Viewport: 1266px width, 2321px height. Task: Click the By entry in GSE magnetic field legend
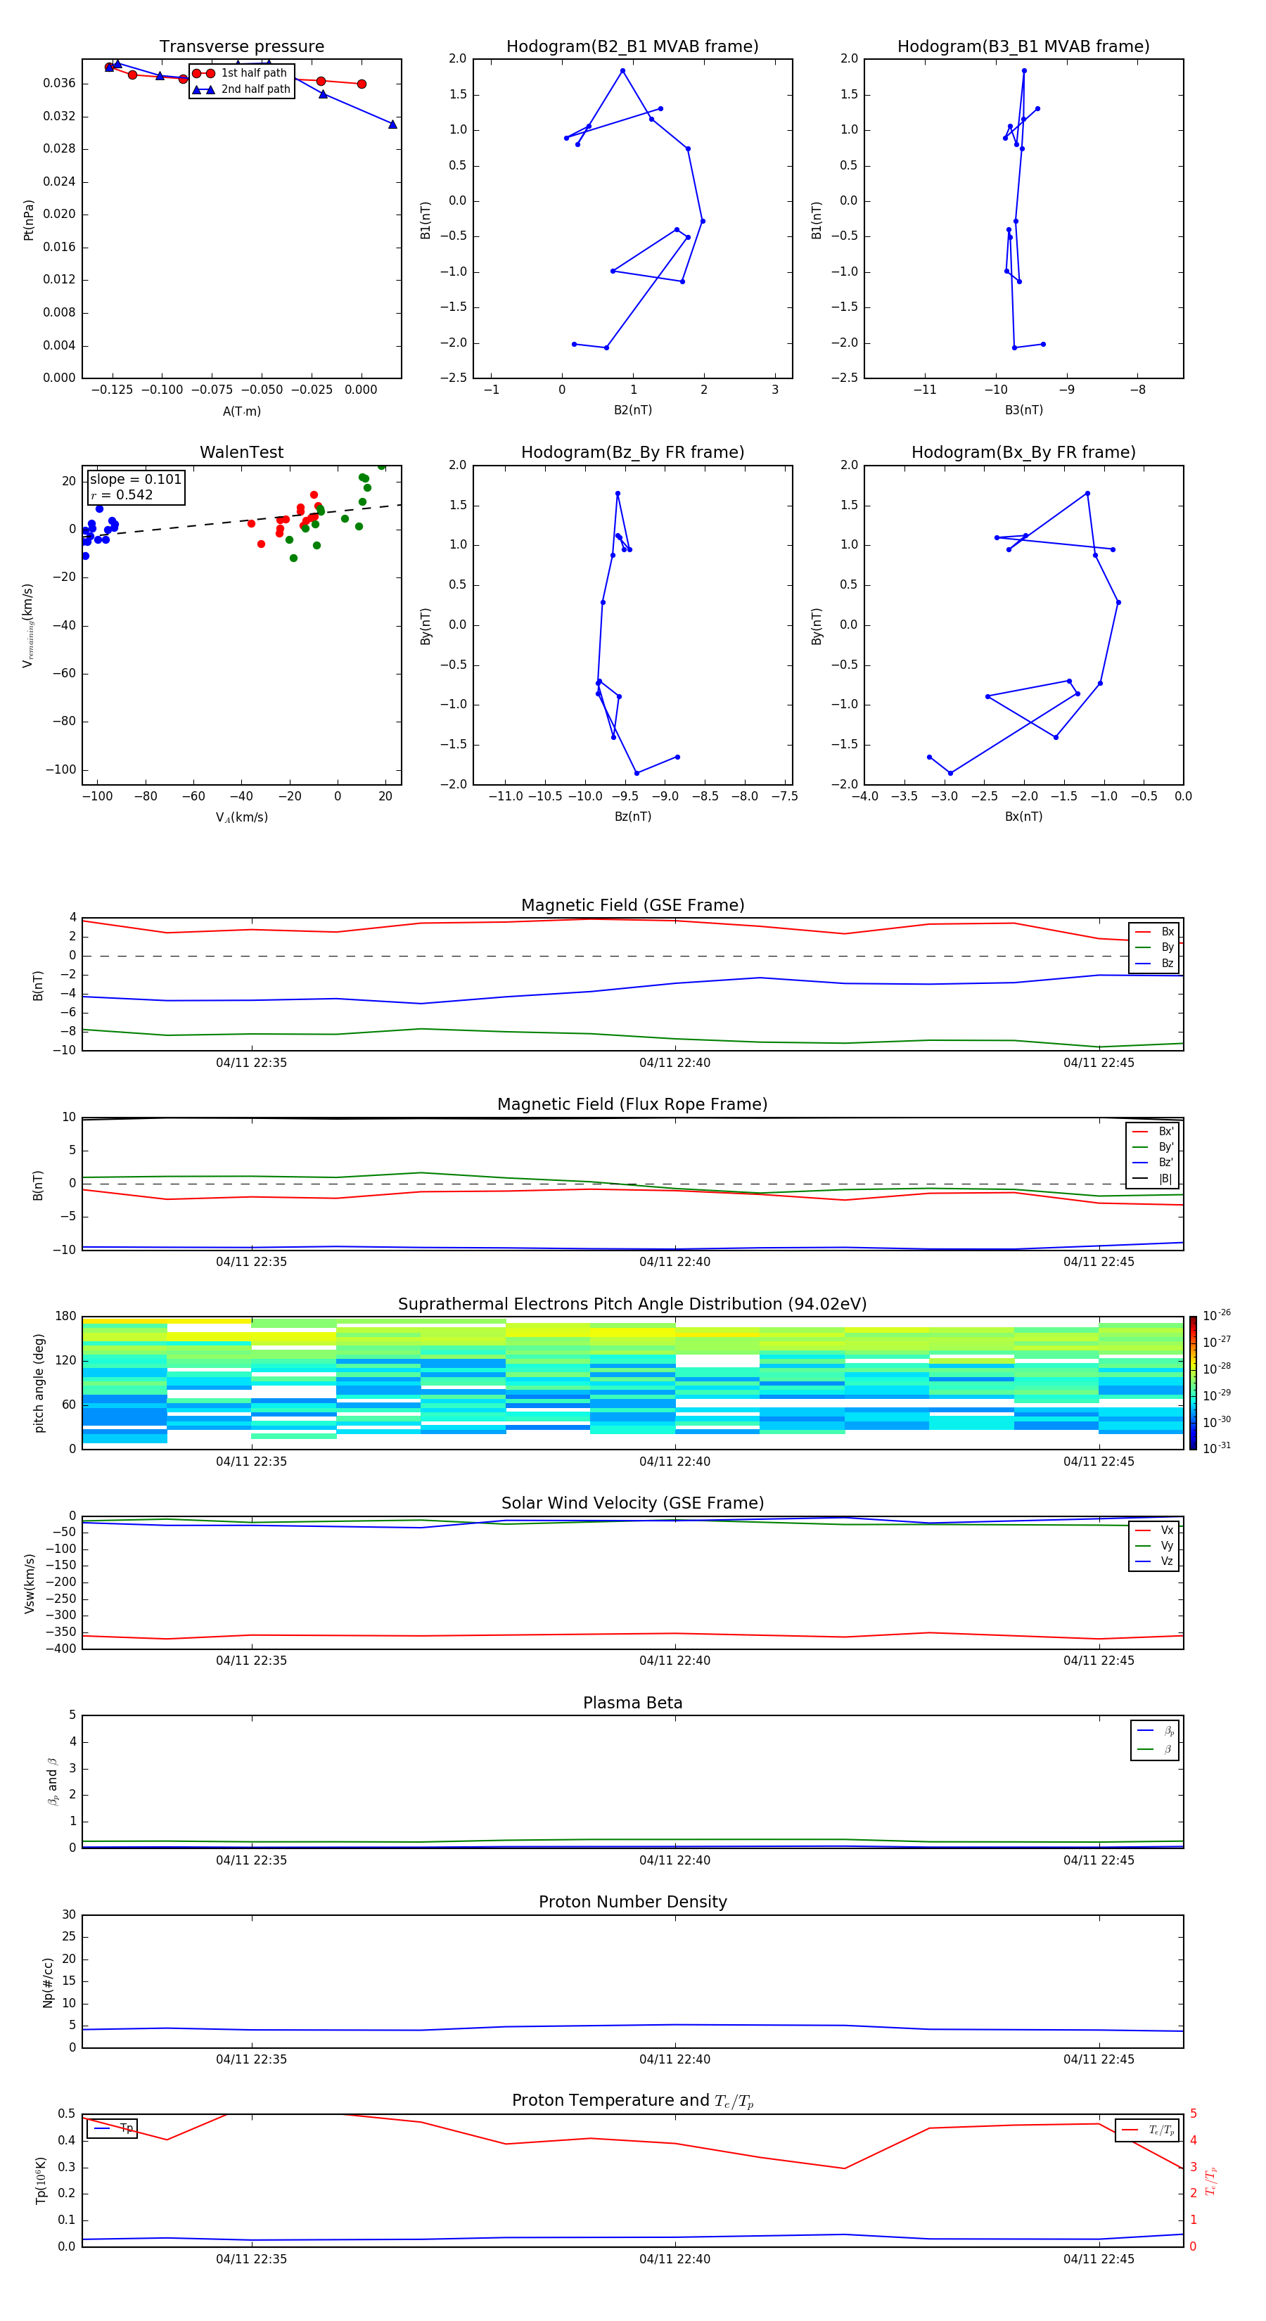(x=1154, y=948)
